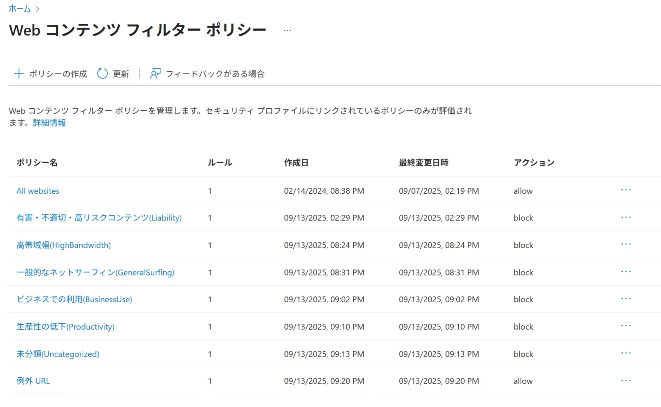Select the 09/07/2025, 02:19 PM modified cell
Viewport: 661px width, 407px height.
pyautogui.click(x=439, y=191)
